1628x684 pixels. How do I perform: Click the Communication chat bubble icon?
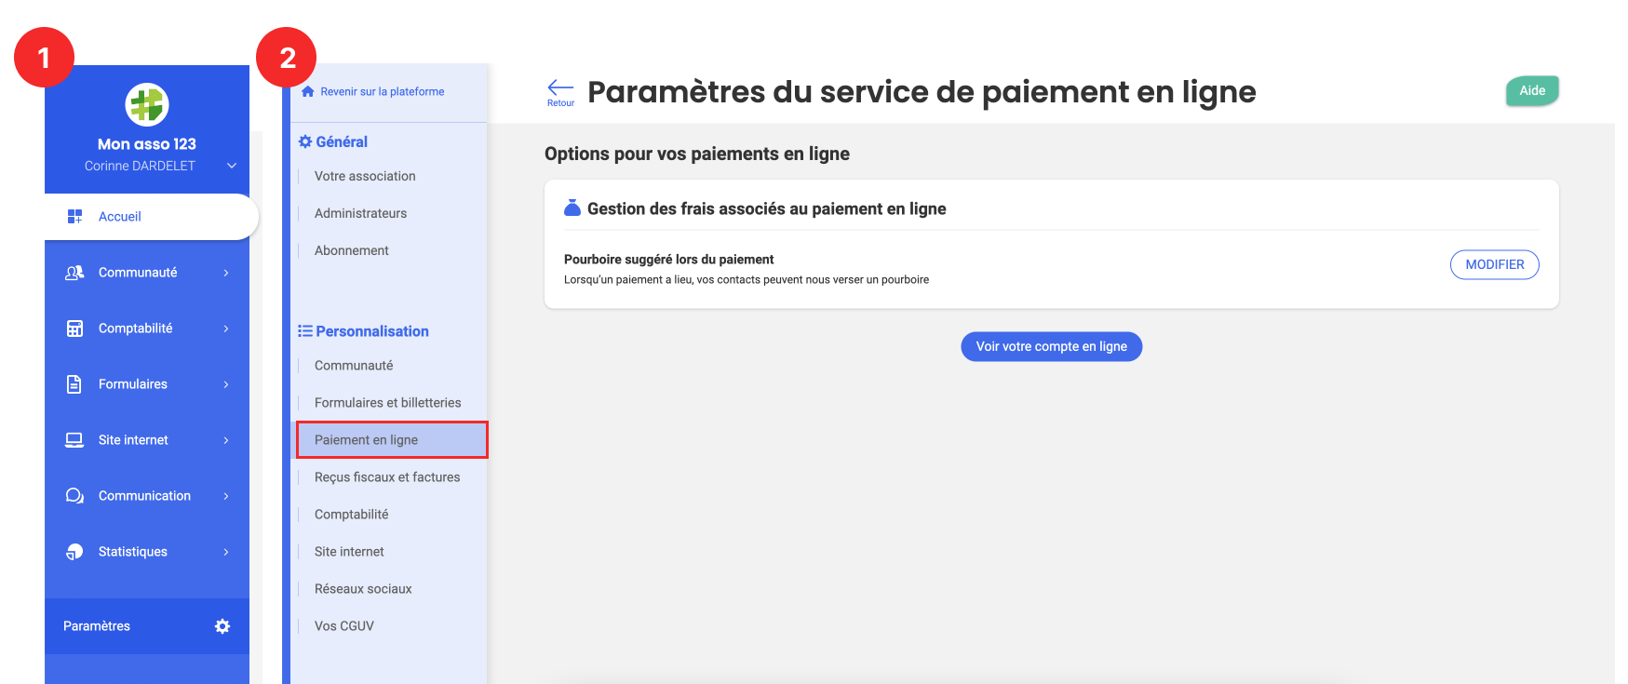[74, 496]
